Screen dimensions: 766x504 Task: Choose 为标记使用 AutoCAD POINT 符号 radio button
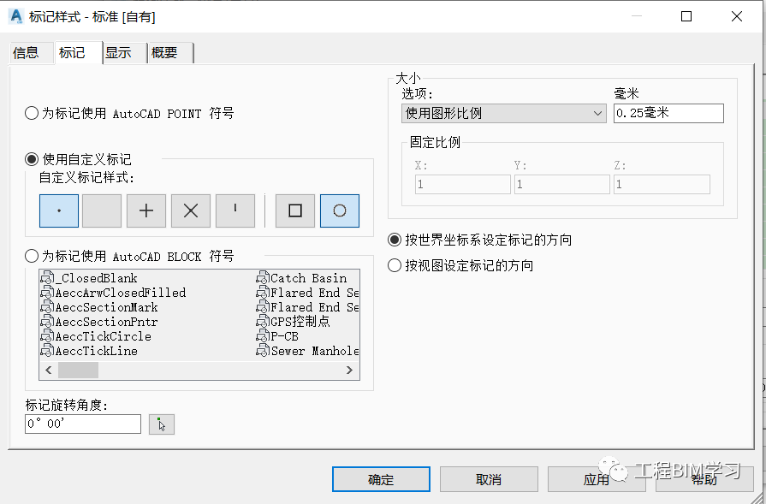32,113
